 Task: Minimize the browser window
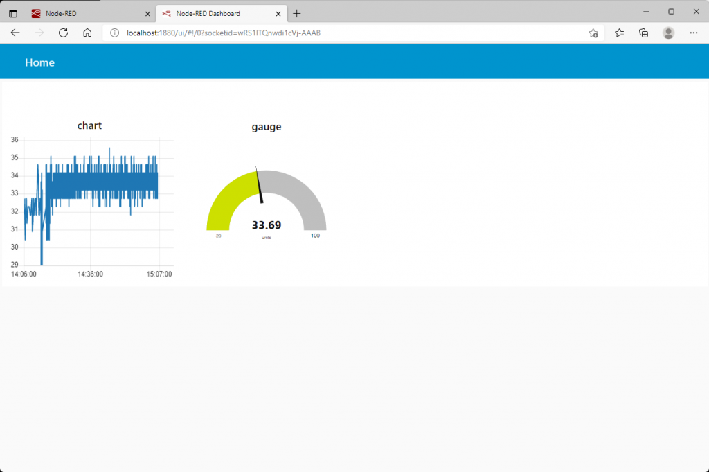tap(646, 12)
